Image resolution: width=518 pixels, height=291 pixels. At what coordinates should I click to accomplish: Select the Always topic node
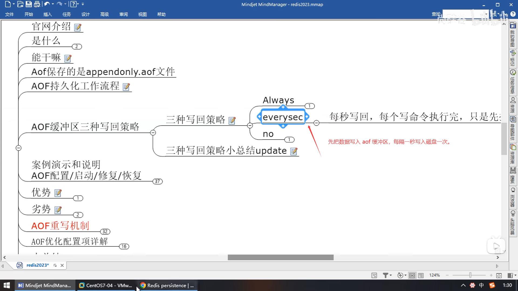coord(278,100)
